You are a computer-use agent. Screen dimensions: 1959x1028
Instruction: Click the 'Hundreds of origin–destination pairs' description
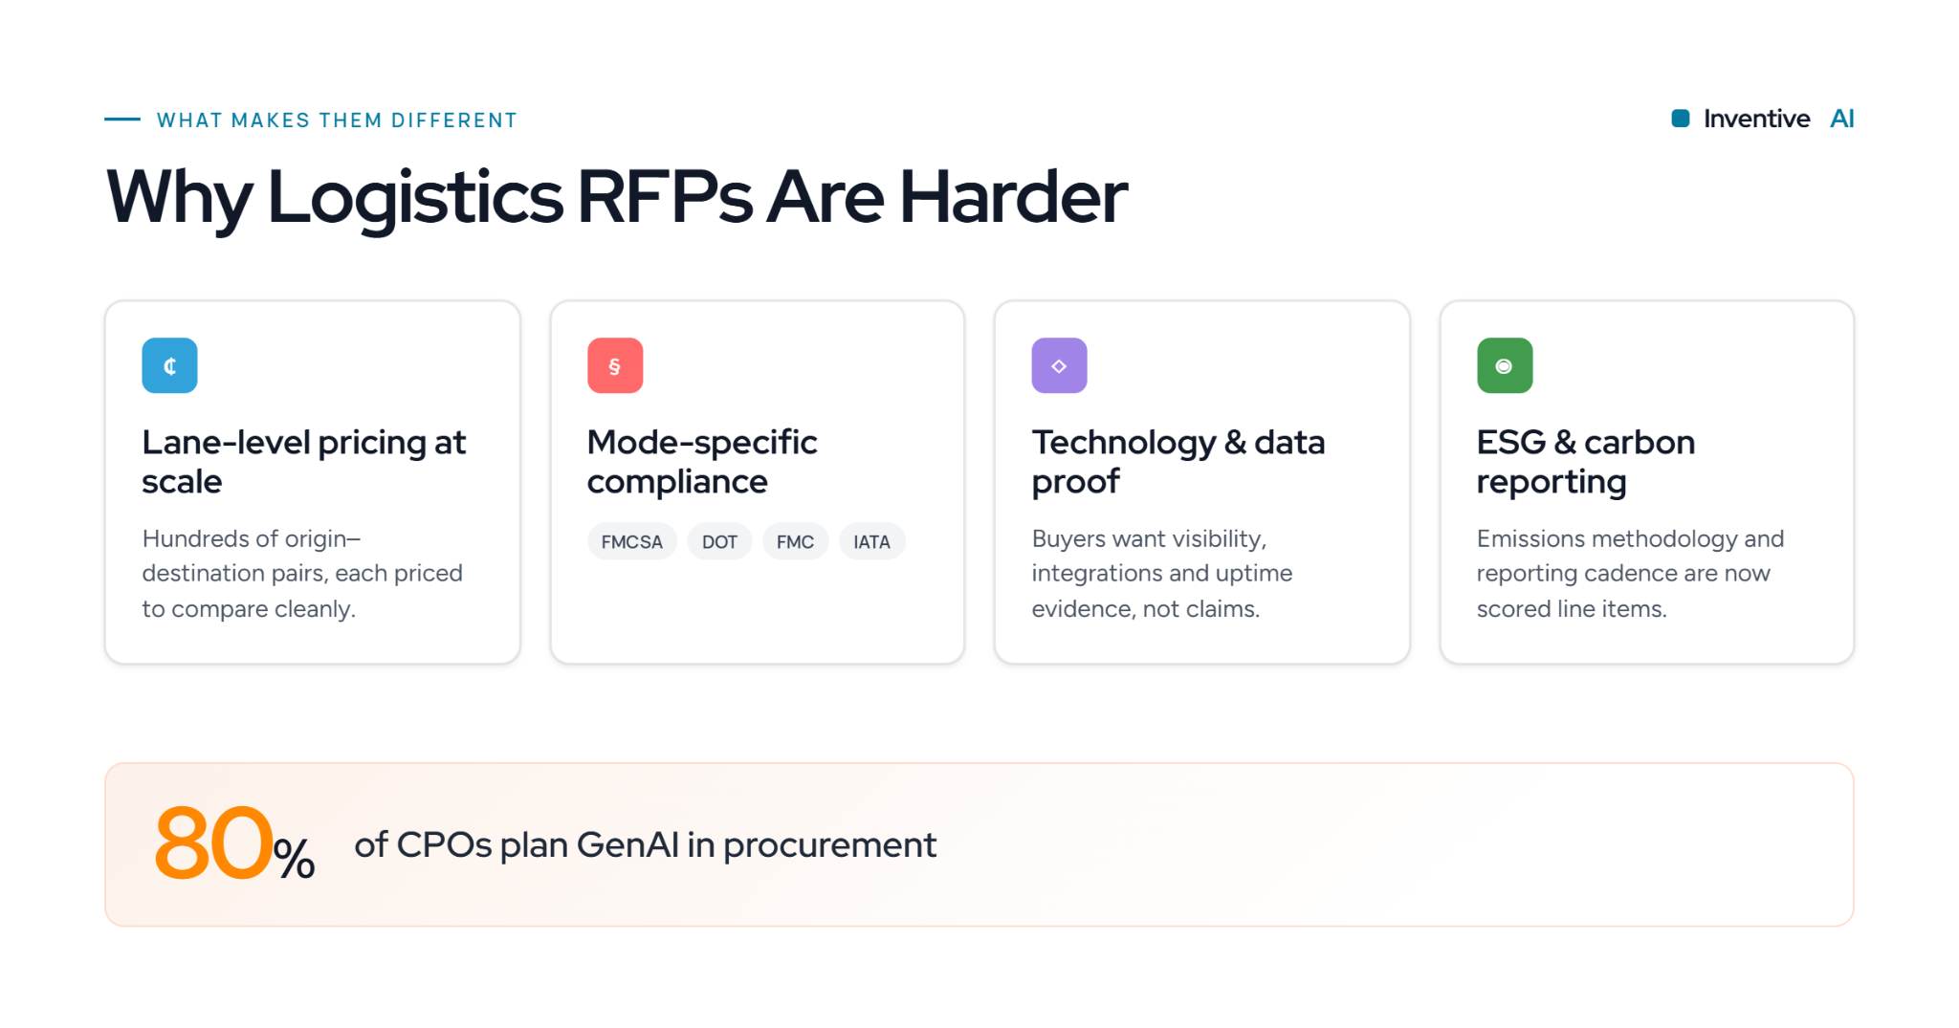pos(302,574)
